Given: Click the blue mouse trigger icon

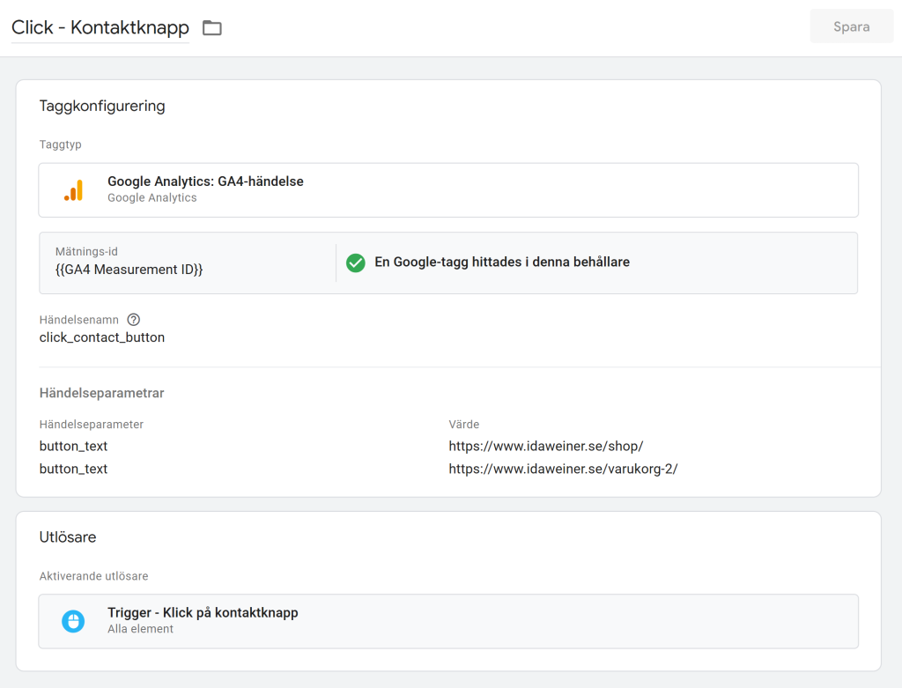Looking at the screenshot, I should (73, 621).
